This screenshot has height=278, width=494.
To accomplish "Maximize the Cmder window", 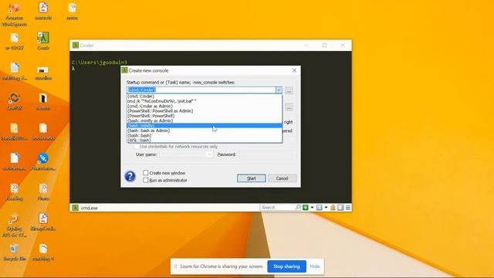I will tap(324, 45).
